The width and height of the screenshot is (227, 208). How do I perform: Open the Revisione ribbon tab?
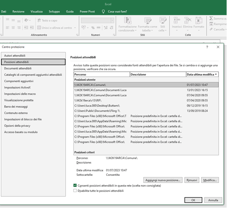[x=18, y=12]
